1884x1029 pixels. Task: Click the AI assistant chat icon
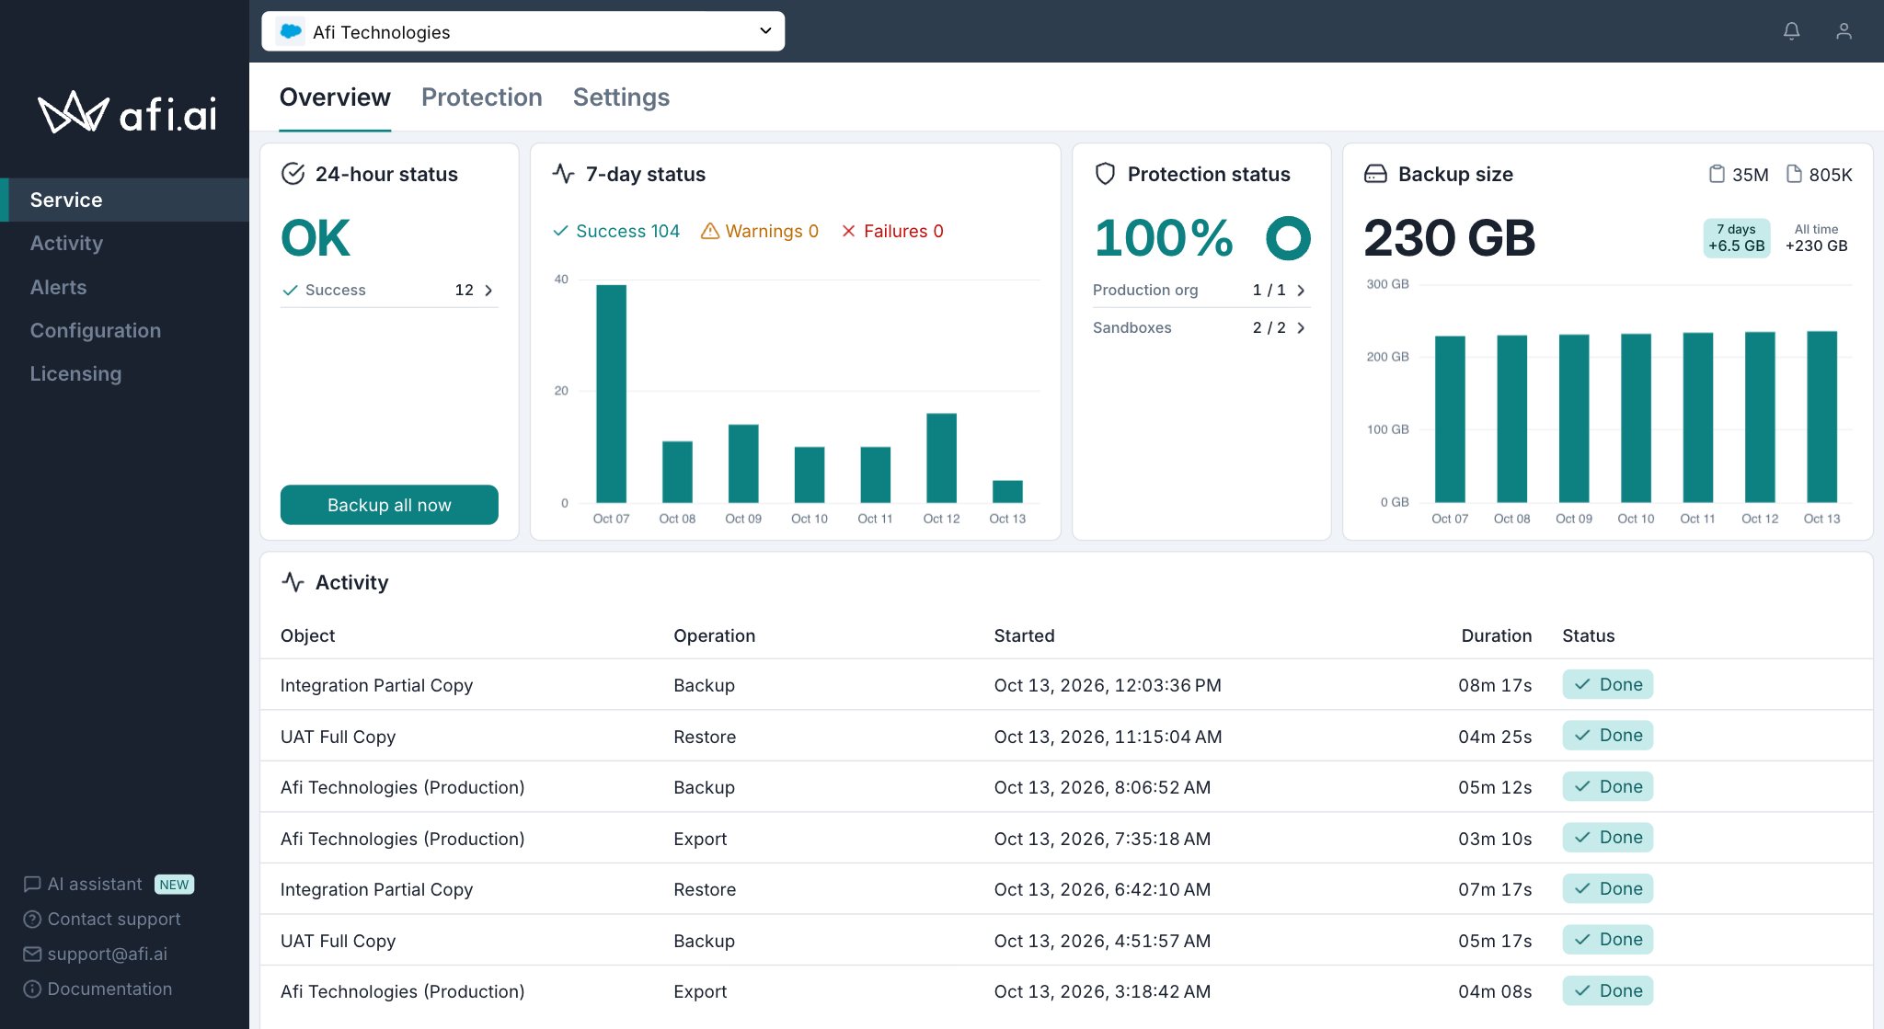click(x=32, y=884)
